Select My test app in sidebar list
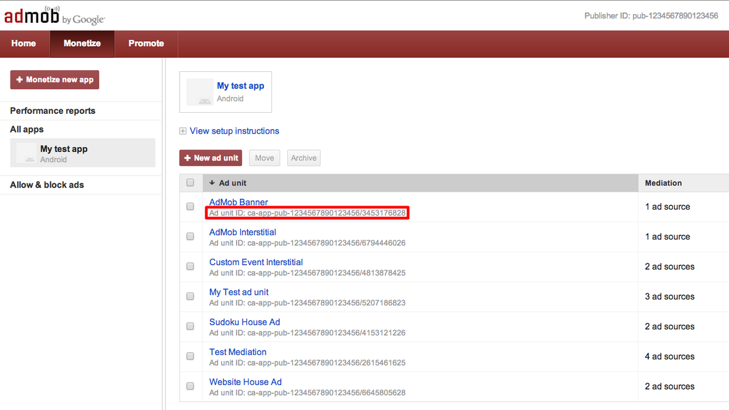Screen dimensions: 729x410 (82, 153)
